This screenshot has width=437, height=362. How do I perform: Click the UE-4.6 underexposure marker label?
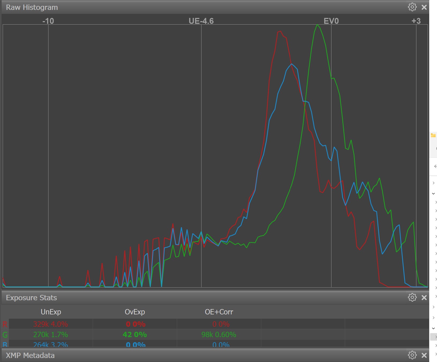click(x=201, y=21)
